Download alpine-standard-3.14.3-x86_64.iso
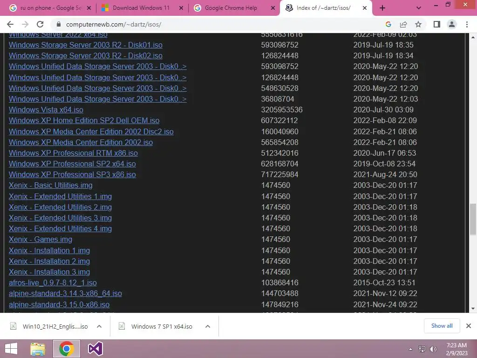This screenshot has width=477, height=358. pos(65,294)
